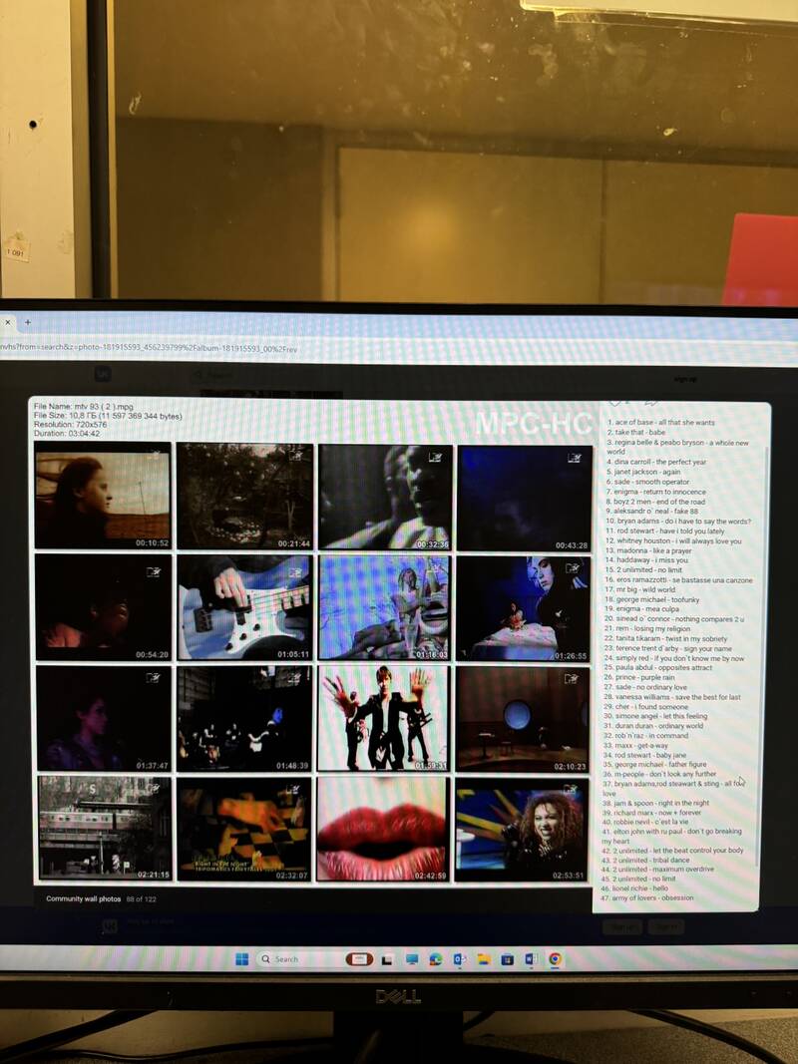Click the frame thumbnail at 01:37:47
Screen dimensions: 798x1064
pyautogui.click(x=104, y=719)
